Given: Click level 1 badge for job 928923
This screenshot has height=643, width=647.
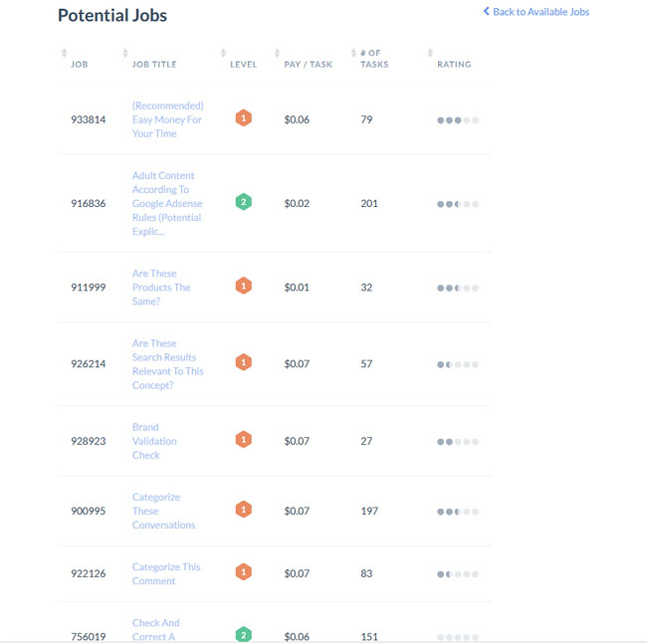Looking at the screenshot, I should [244, 440].
